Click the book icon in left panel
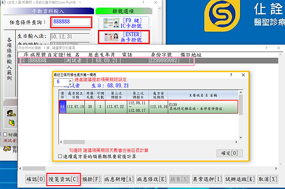This screenshot has width=285, height=189. pos(12,123)
